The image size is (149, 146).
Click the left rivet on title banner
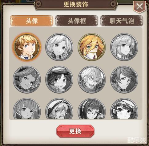[38, 4]
